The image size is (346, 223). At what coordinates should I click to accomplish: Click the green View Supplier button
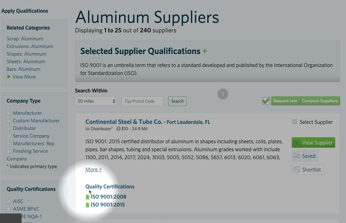[313, 143]
